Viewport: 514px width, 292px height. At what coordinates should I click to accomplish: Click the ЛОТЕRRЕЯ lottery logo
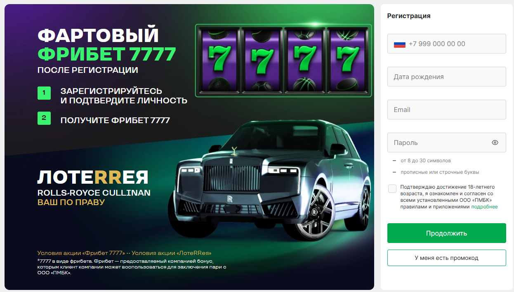(x=93, y=177)
